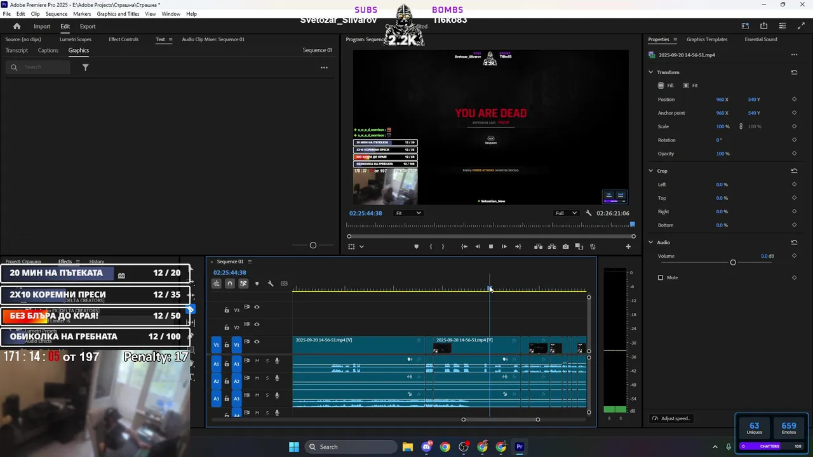Screen dimensions: 813x457
Task: Open the Program Monitor selection tool dropdown chevron
Action: point(361,246)
